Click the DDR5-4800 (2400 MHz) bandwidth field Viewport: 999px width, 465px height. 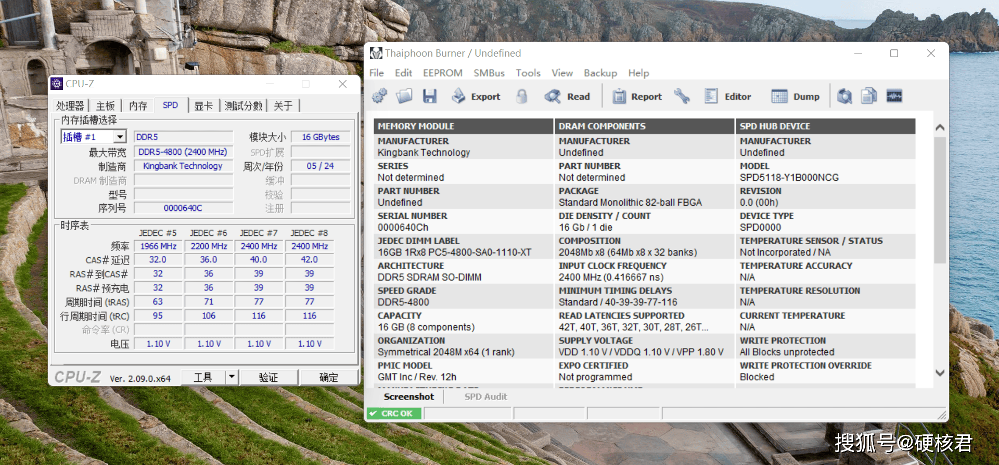183,152
